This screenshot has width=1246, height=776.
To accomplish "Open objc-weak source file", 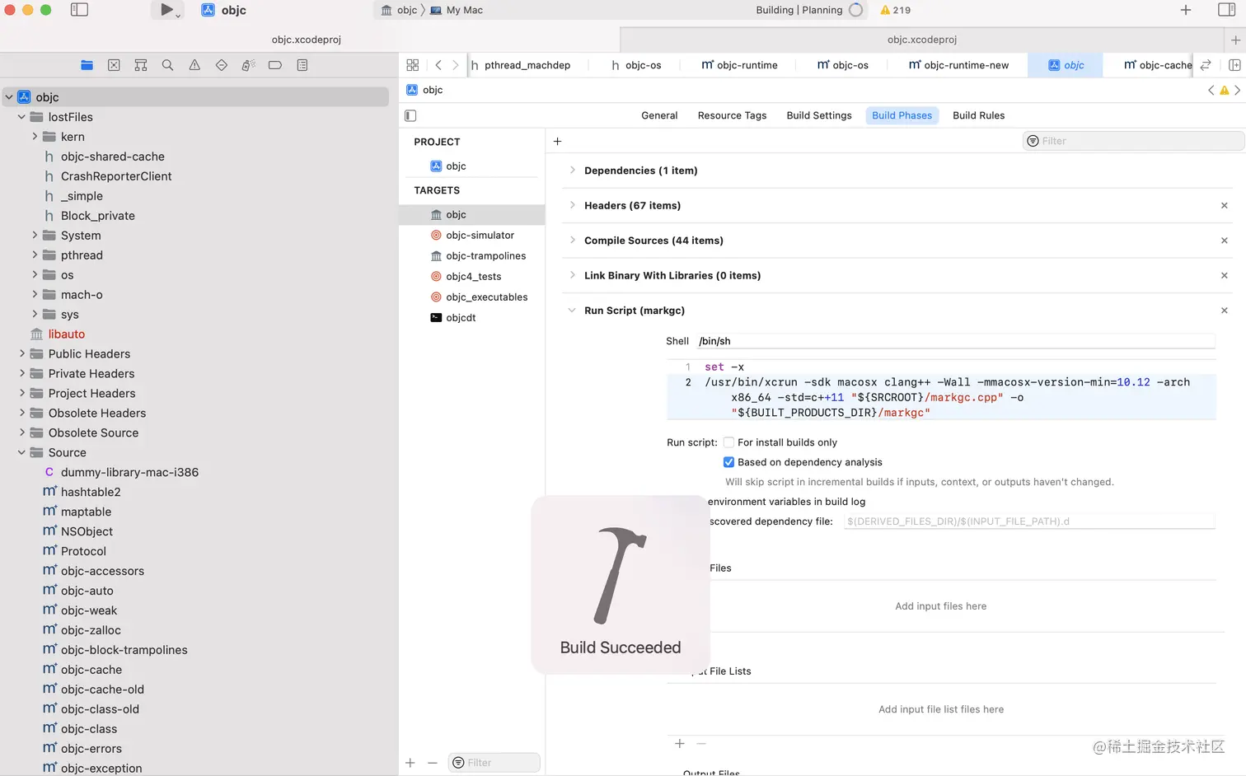I will pyautogui.click(x=89, y=610).
